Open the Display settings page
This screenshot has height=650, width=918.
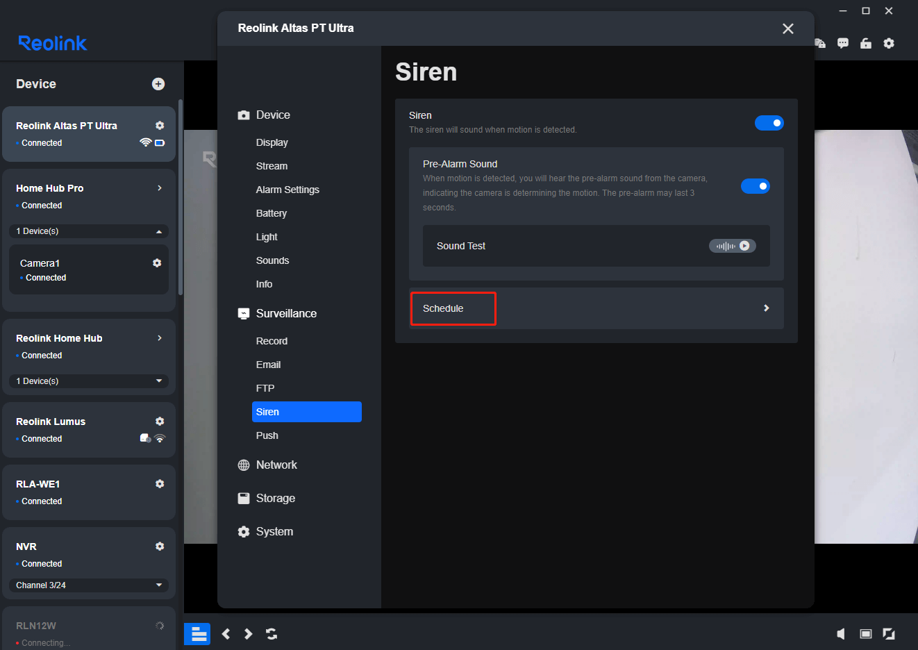click(x=272, y=142)
